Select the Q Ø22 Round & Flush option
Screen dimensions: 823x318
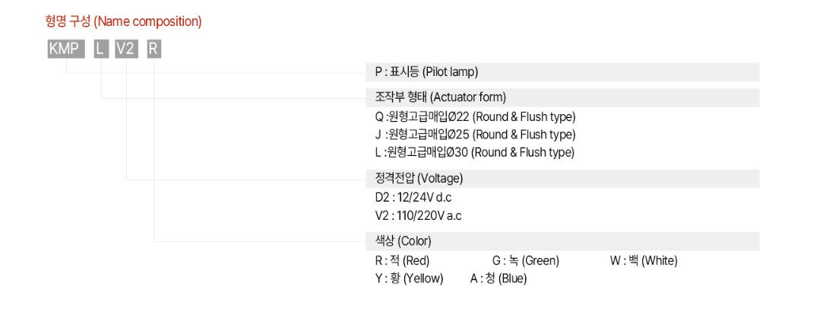click(x=476, y=116)
